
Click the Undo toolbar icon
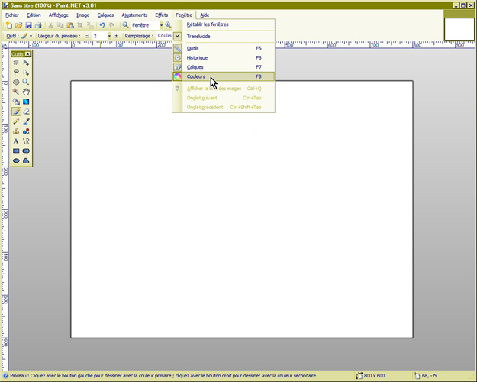102,25
